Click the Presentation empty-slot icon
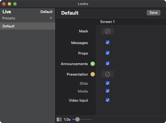The image size is (166, 123). 107,74
